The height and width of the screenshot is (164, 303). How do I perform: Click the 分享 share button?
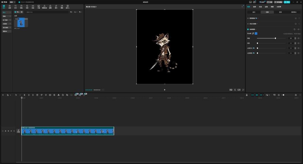(x=270, y=2)
